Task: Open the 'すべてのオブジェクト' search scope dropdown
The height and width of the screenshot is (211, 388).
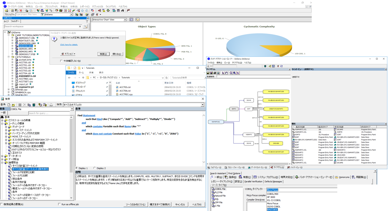Action: 203,105
